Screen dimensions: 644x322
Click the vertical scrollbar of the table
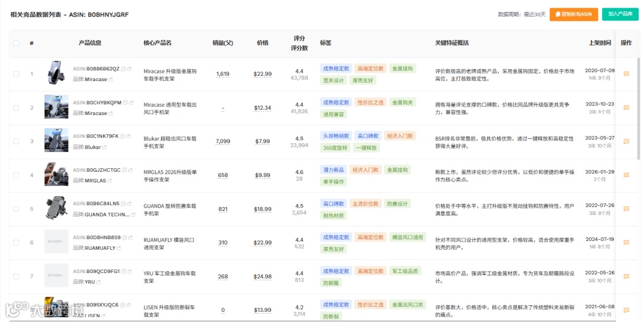click(x=638, y=109)
